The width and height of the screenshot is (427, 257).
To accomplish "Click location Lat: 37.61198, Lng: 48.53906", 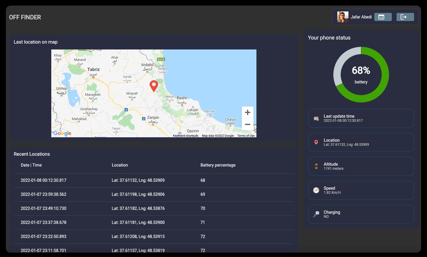I will 138,194.
